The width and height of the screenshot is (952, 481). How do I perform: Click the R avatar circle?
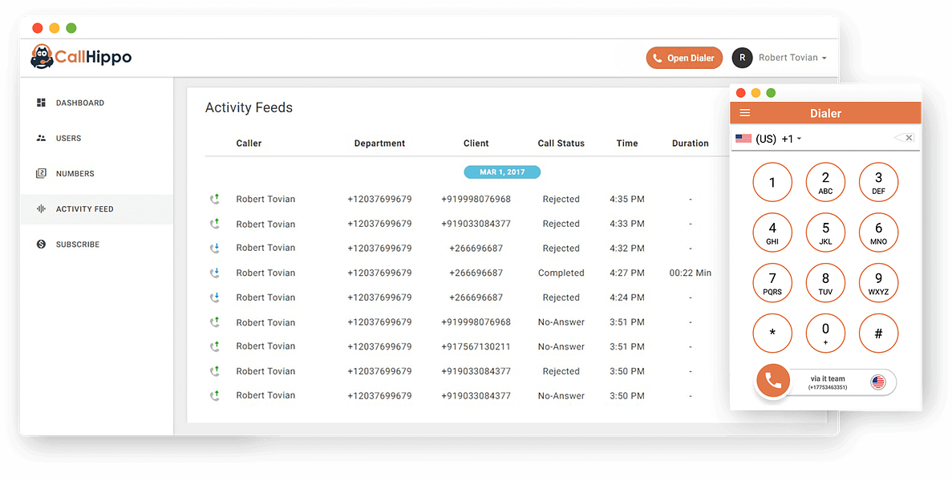(x=742, y=58)
